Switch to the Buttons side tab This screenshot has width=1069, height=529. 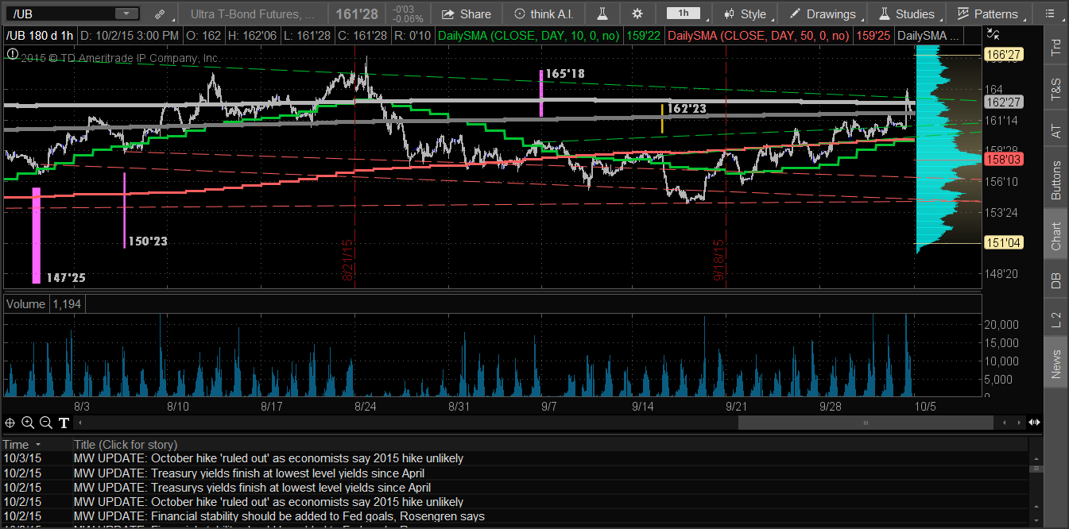(1055, 180)
